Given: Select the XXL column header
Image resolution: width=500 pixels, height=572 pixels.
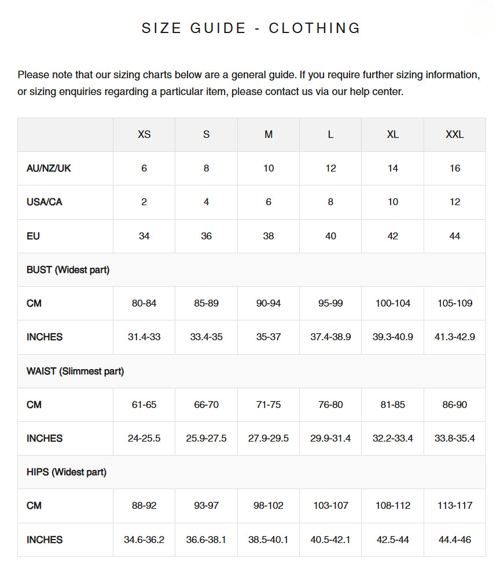Looking at the screenshot, I should [x=455, y=134].
